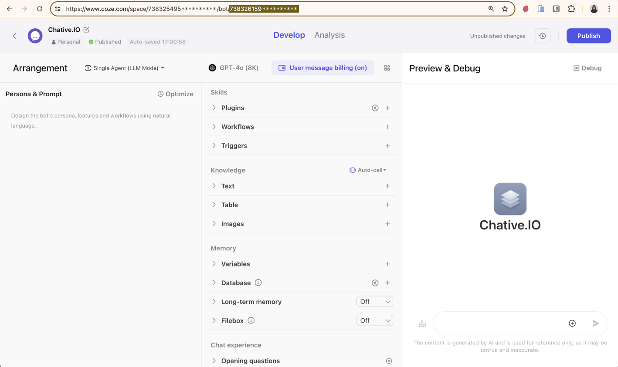Viewport: 618px width, 367px height.
Task: Auto-generate database with the A icon
Action: coord(375,283)
